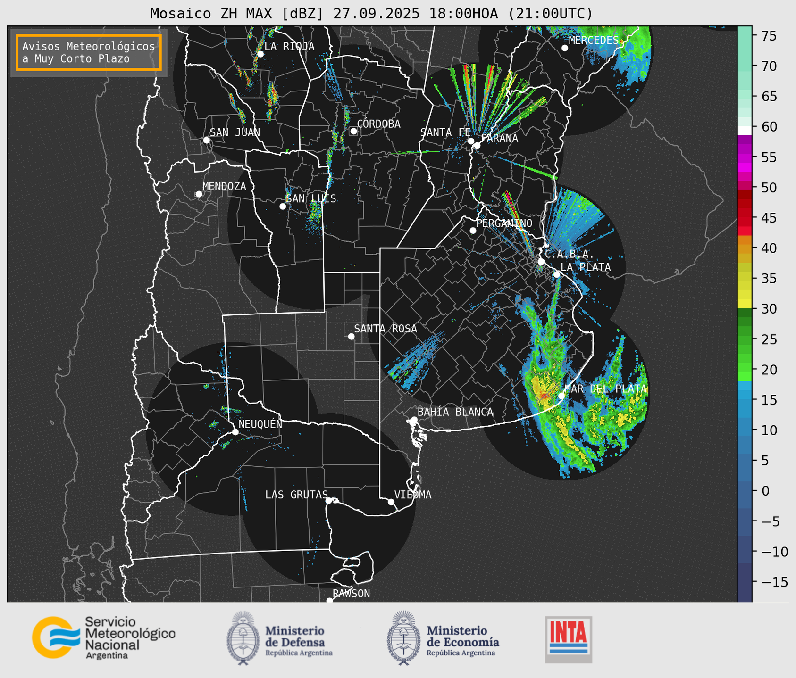
Task: Click the yellow 30 dBZ color band
Action: [745, 304]
